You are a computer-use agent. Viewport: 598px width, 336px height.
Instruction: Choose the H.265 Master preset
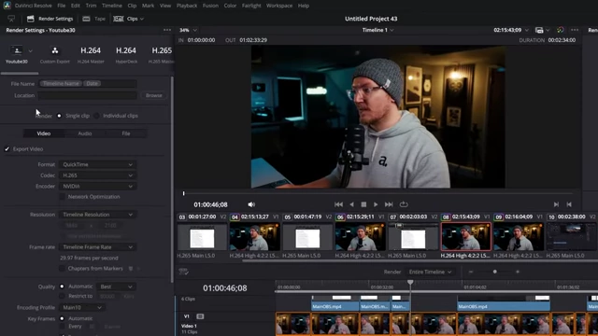point(162,53)
